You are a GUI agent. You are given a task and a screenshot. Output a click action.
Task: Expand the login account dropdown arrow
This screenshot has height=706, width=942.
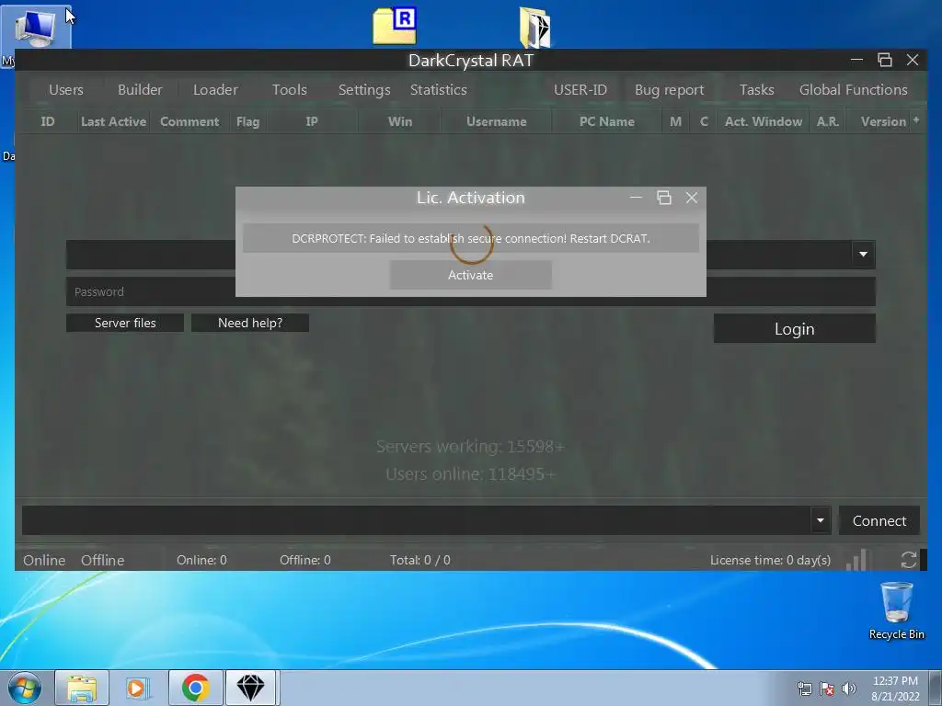click(x=863, y=254)
